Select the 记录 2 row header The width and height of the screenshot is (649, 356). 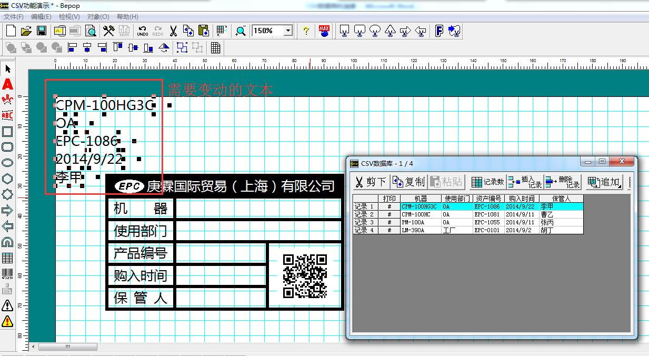tap(365, 214)
